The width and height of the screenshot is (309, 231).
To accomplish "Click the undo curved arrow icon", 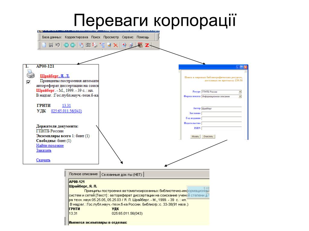I will click(58, 45).
